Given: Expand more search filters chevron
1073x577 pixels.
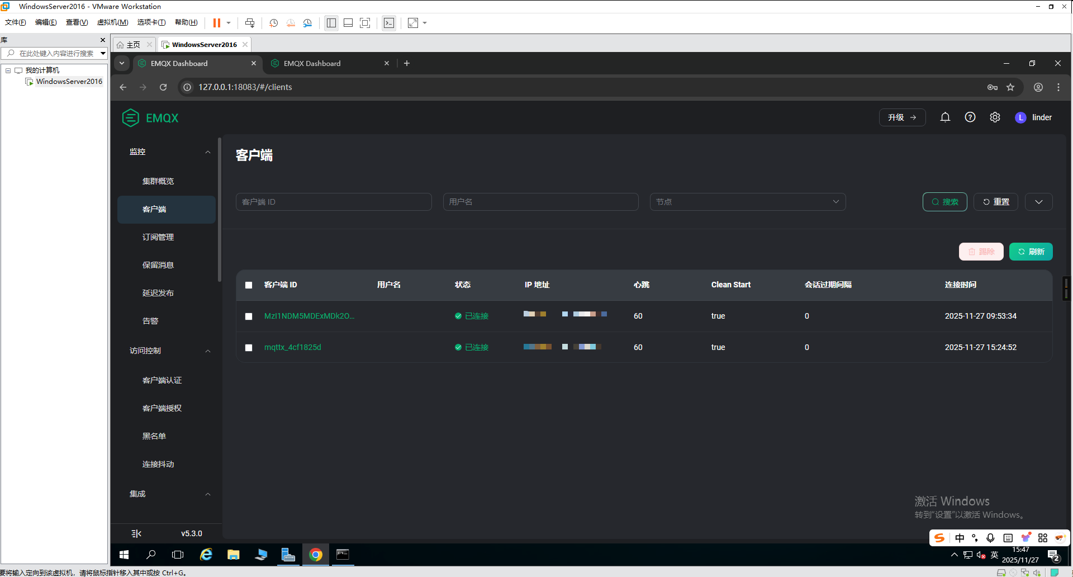Looking at the screenshot, I should pyautogui.click(x=1039, y=202).
